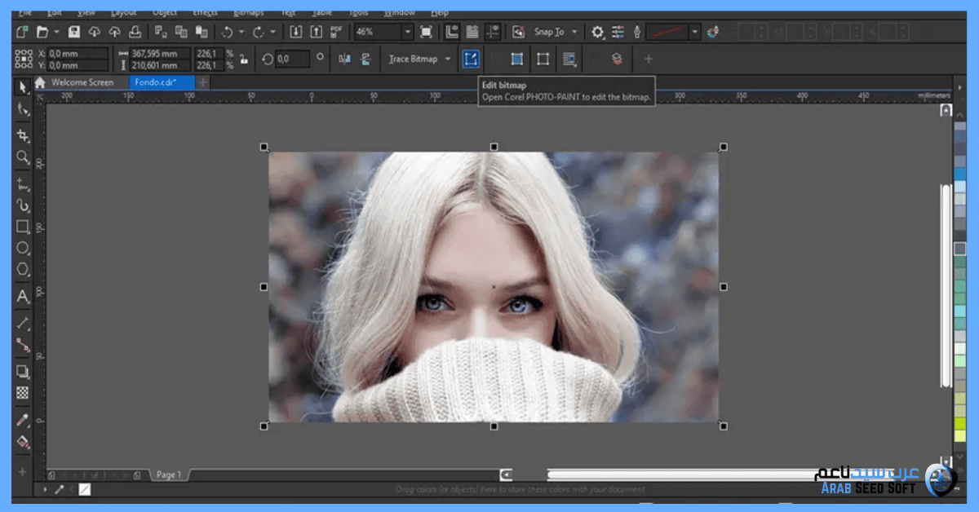Toggle the lock ratio padlock
Screen dimensions: 979x512
pos(243,60)
